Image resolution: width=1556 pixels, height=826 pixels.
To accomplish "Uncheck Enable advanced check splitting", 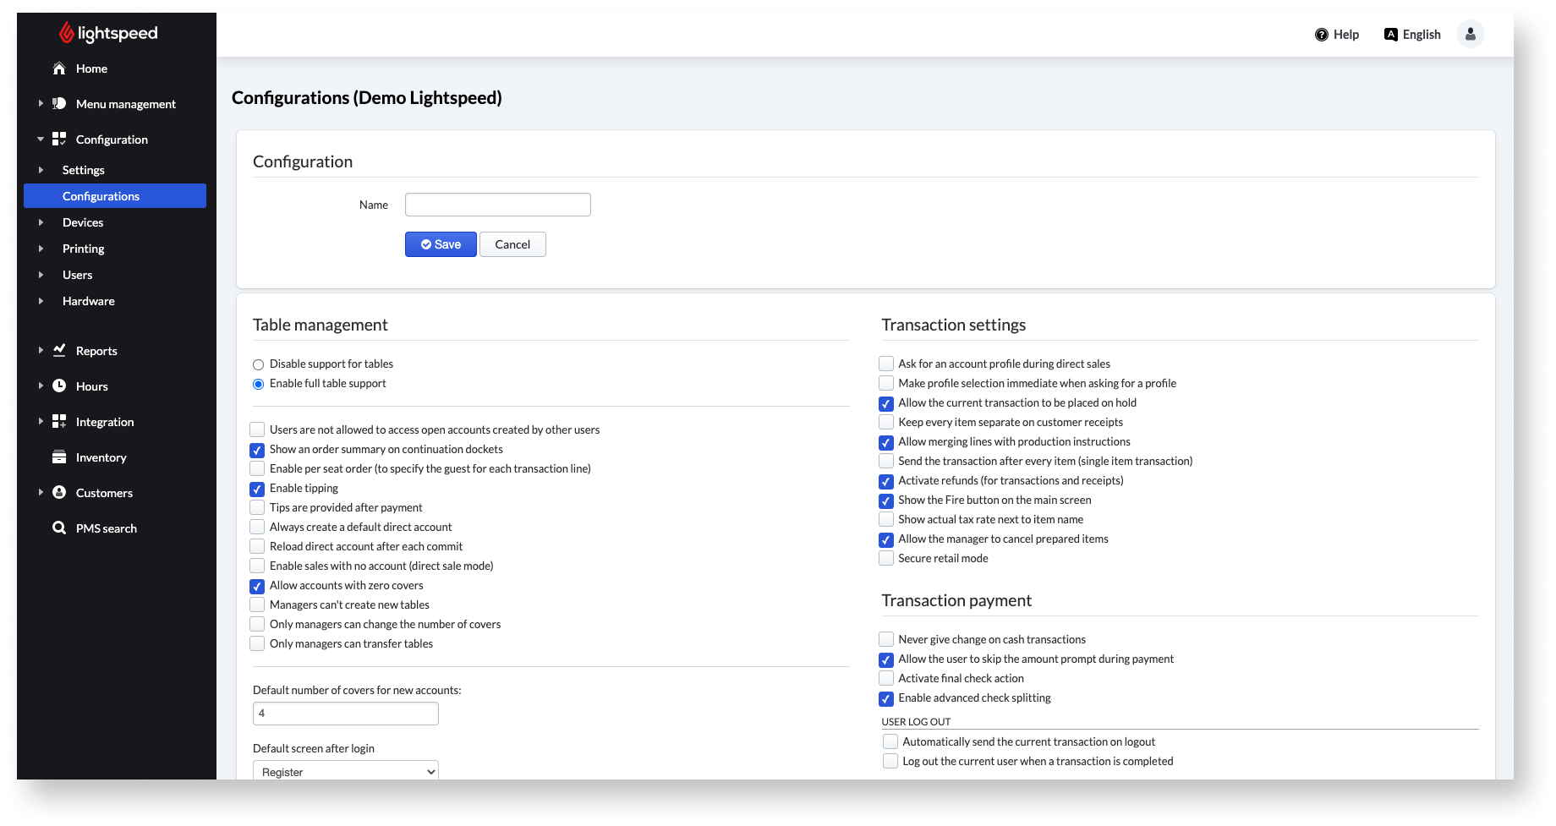I will (886, 699).
